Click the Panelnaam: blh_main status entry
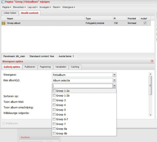The width and height of the screenshot is (157, 142). tap(14, 56)
